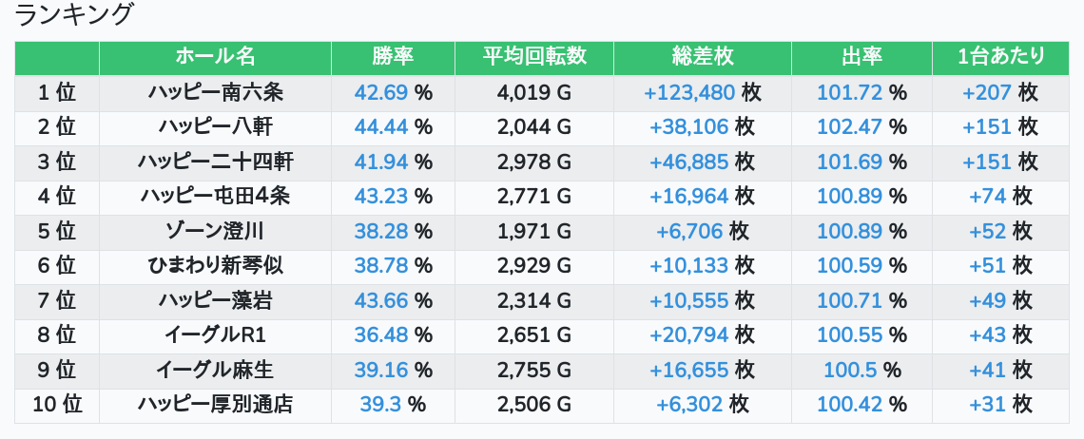Click the 勝率 column header
The height and width of the screenshot is (439, 1084).
[x=393, y=57]
